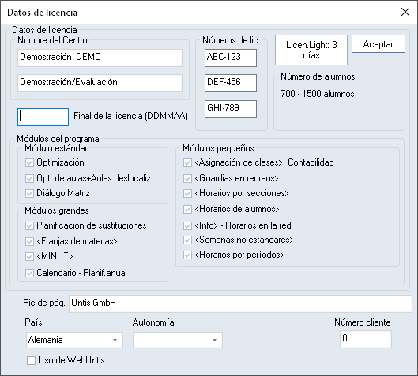Select the ABC-123 license number field
Image resolution: width=418 pixels, height=376 pixels.
point(231,58)
